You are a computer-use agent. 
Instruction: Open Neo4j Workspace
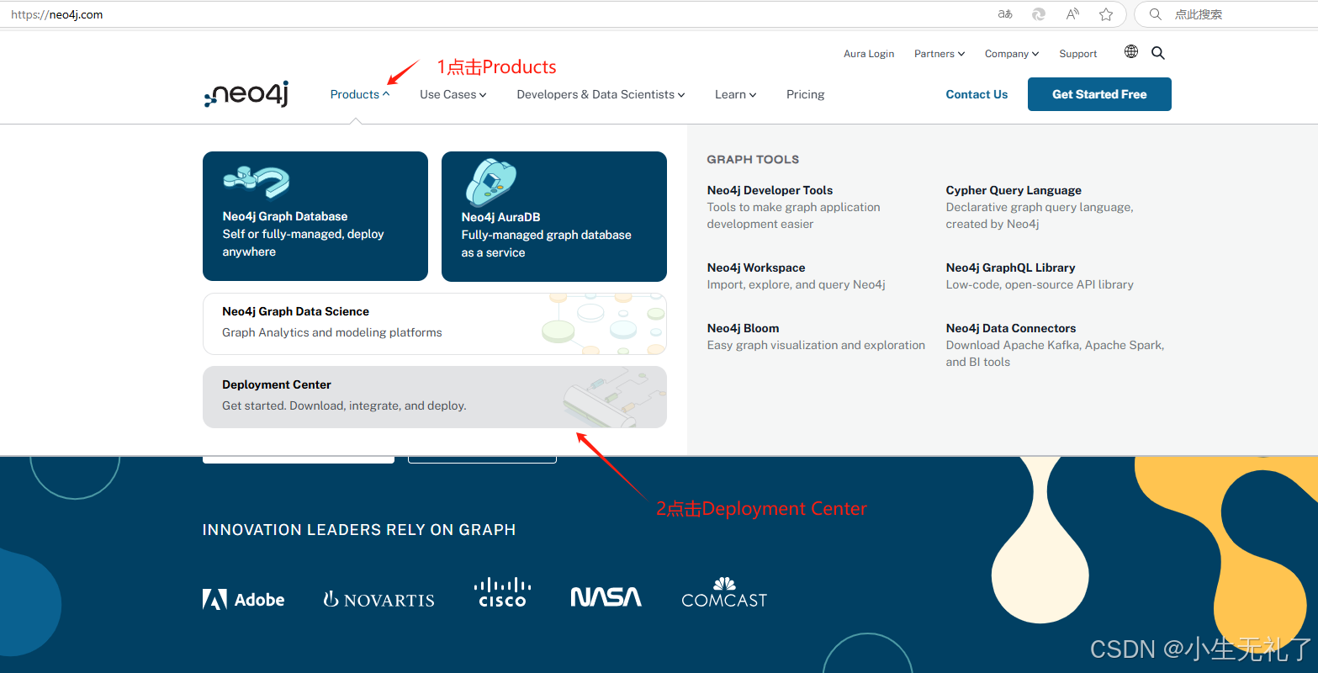pos(756,268)
